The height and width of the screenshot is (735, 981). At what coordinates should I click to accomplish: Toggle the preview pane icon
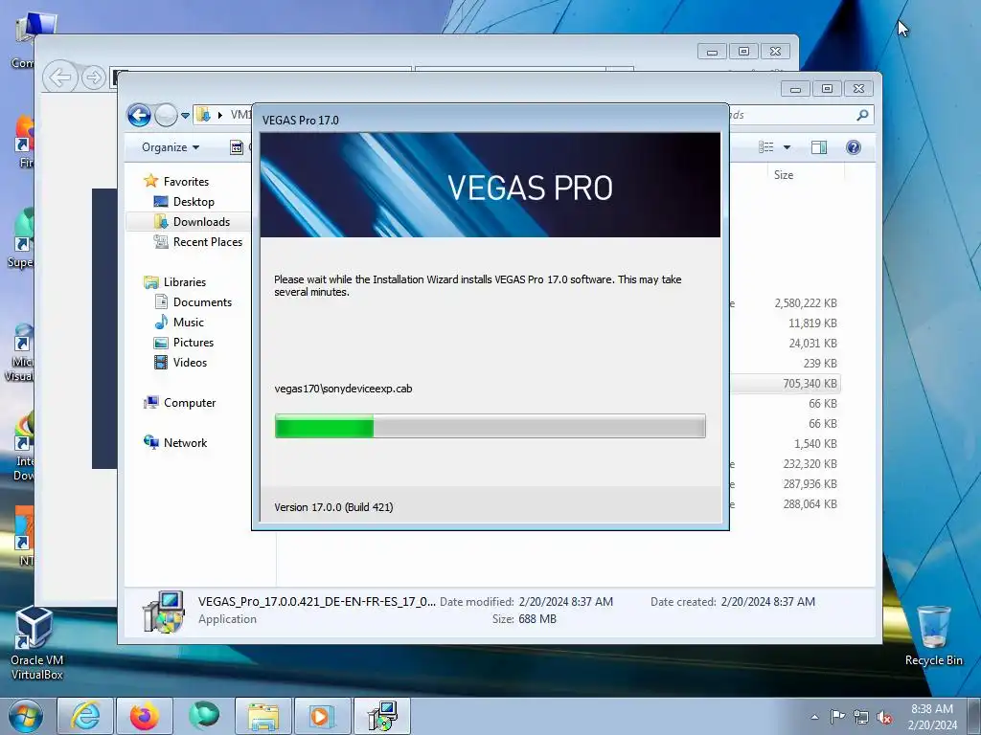[x=819, y=147]
